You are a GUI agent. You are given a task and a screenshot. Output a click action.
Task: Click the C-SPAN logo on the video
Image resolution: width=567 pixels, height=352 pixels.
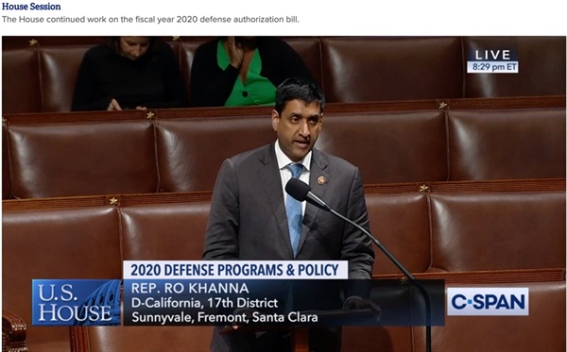coord(488,301)
